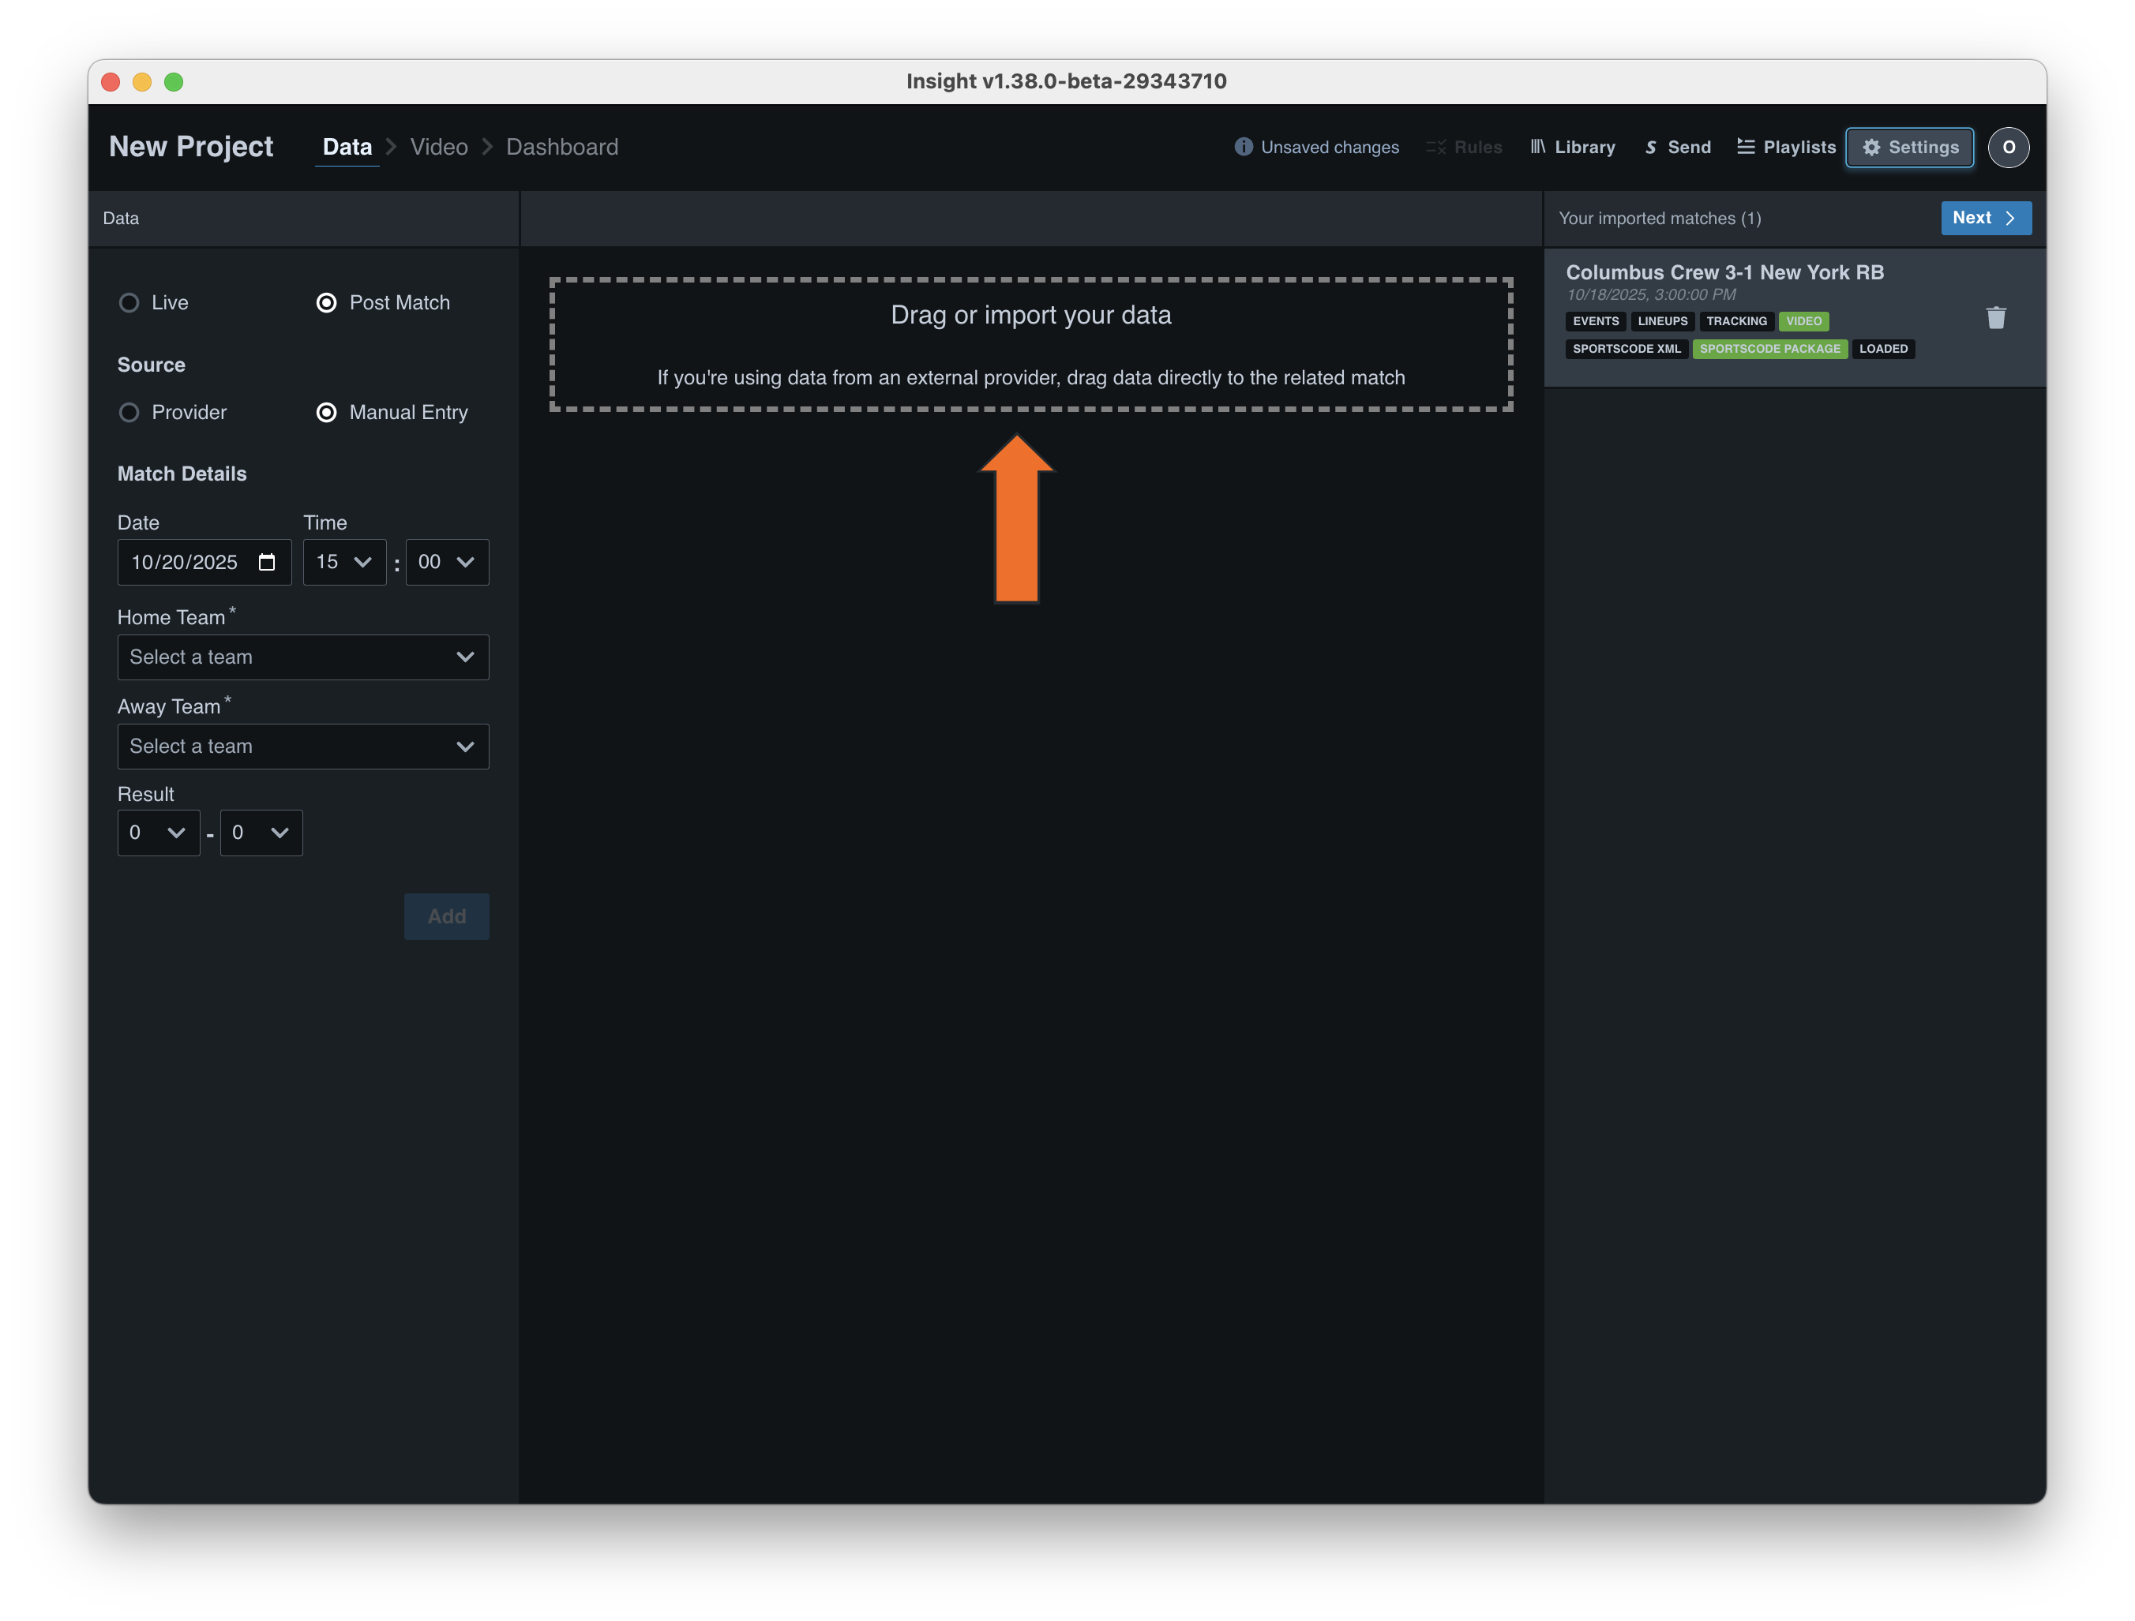Open the Library menu

[x=1574, y=148]
